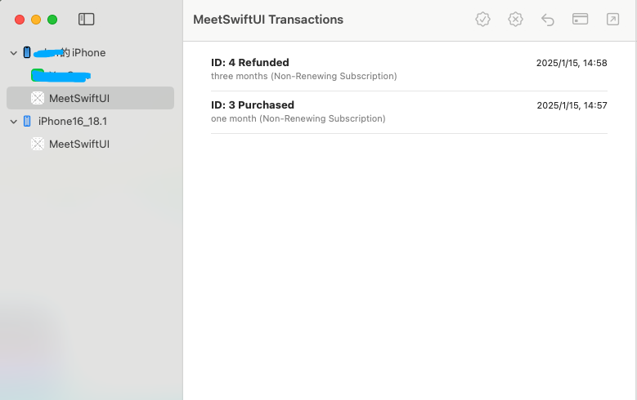
Task: Select the highlighted MeetSwiftUI app in sidebar
Action: 79,98
